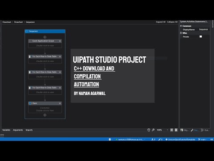Click the 0 action(s) text in Basic
The width and height of the screenshot is (214, 161).
45,108
